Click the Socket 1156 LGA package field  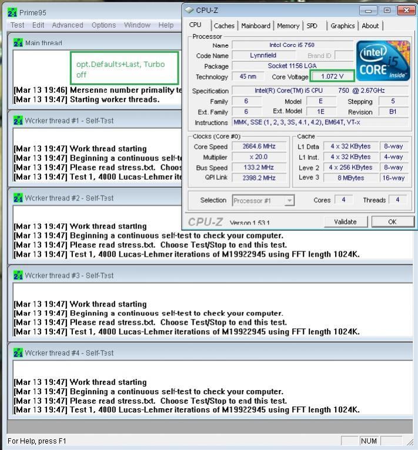pos(292,66)
